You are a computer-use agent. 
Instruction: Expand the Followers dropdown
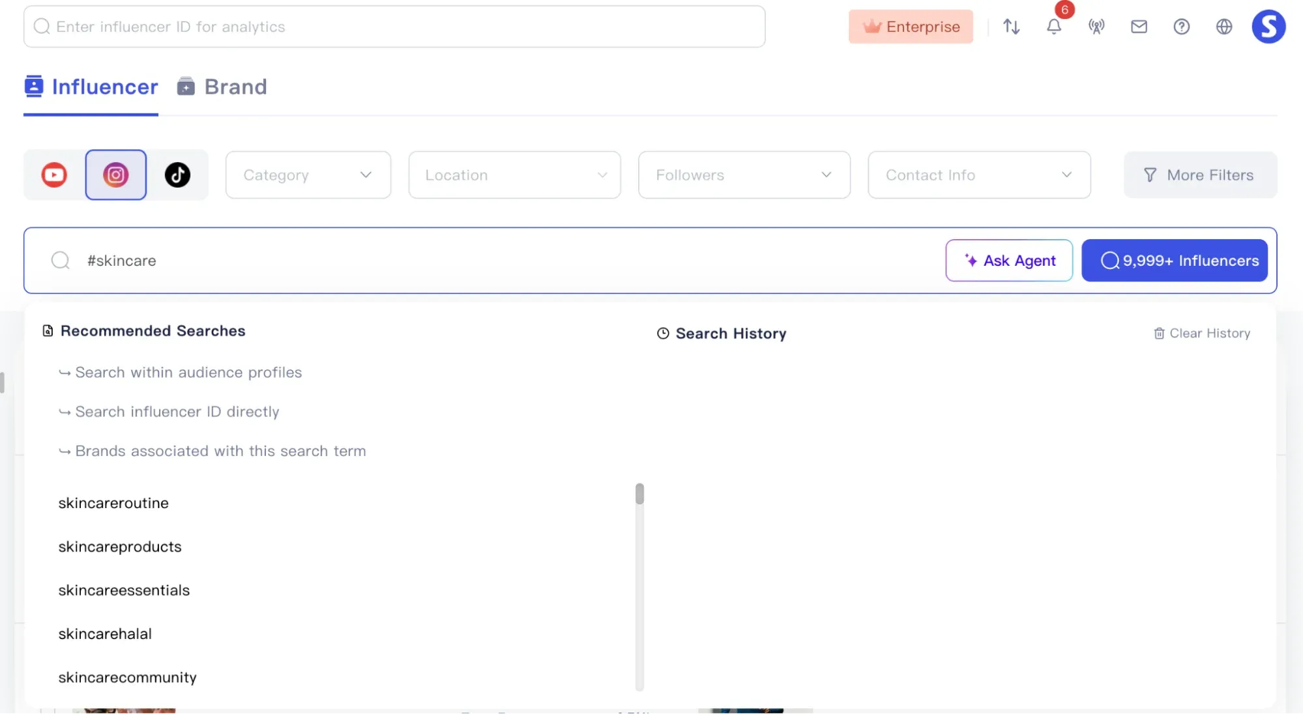[744, 175]
